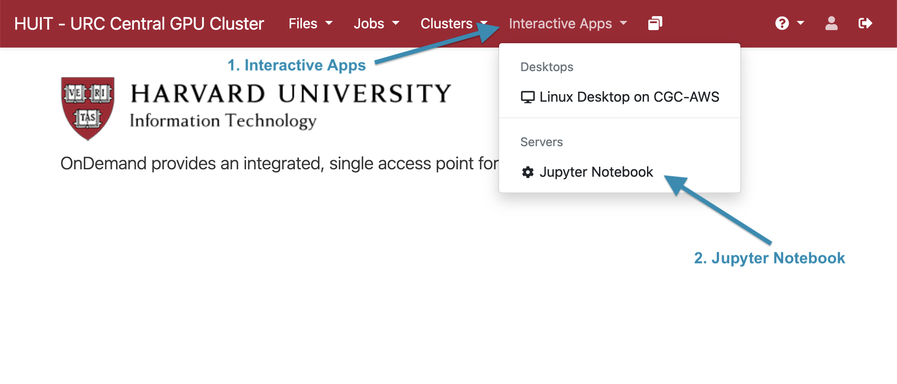Open the Clusters menu

(x=446, y=24)
